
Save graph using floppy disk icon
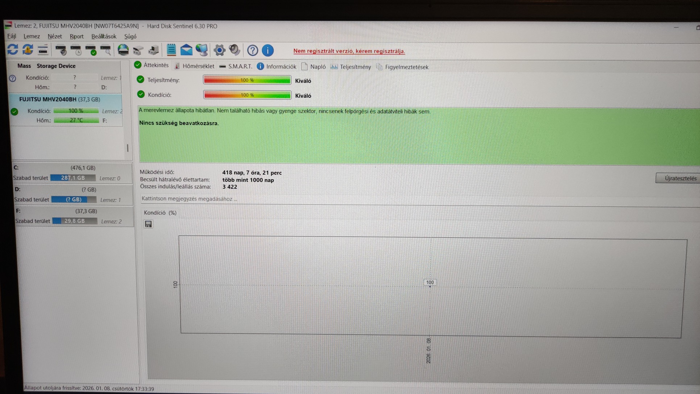point(148,224)
